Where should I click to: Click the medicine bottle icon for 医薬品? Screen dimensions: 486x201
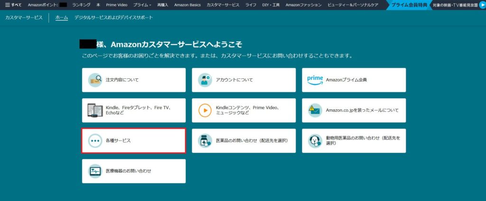pyautogui.click(x=205, y=141)
